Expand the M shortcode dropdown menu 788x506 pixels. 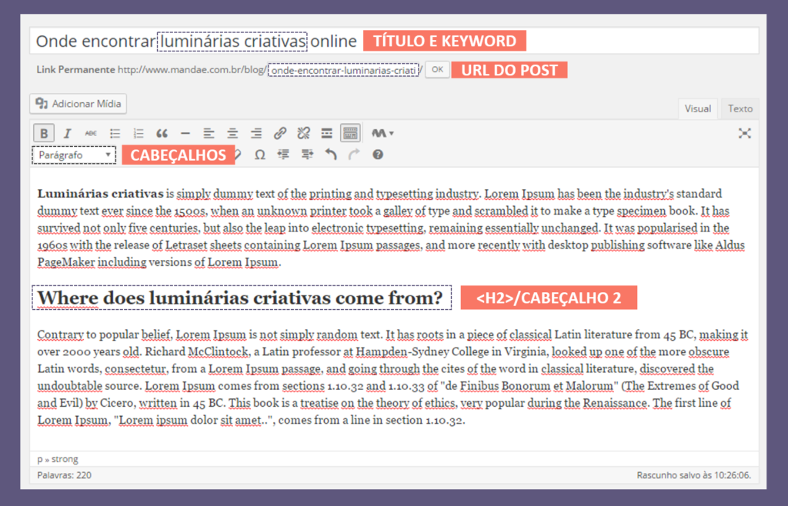pos(382,132)
